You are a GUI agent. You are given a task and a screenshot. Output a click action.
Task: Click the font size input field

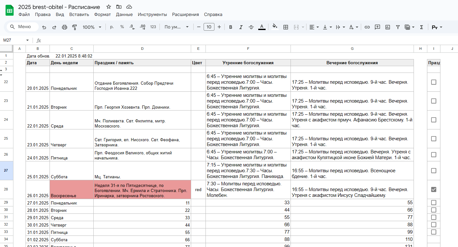click(209, 27)
